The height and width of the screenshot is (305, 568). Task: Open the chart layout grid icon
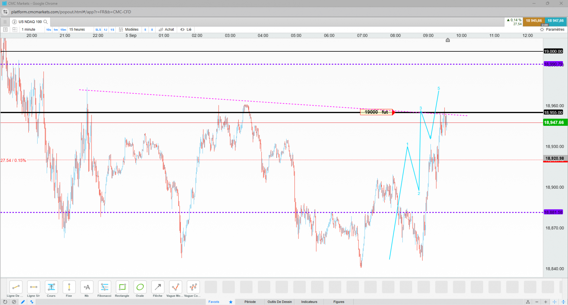tap(15, 30)
